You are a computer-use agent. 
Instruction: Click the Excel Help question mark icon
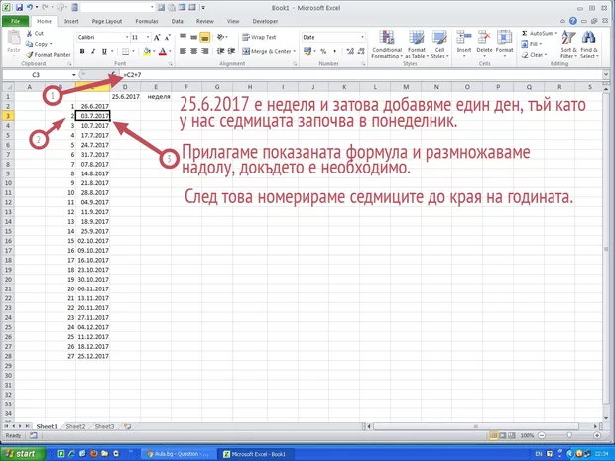pyautogui.click(x=573, y=21)
